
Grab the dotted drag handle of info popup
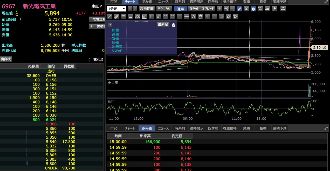click(x=141, y=22)
